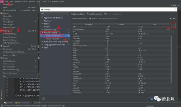Collapse the Project: untitled tree arrow
This screenshot has width=181, height=107.
coord(42,33)
